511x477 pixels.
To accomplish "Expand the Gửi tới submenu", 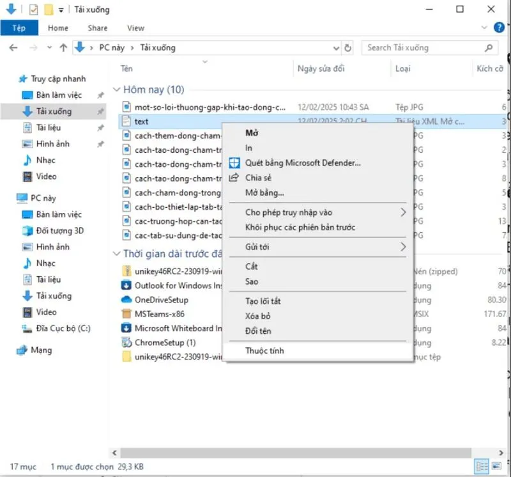I will [403, 247].
